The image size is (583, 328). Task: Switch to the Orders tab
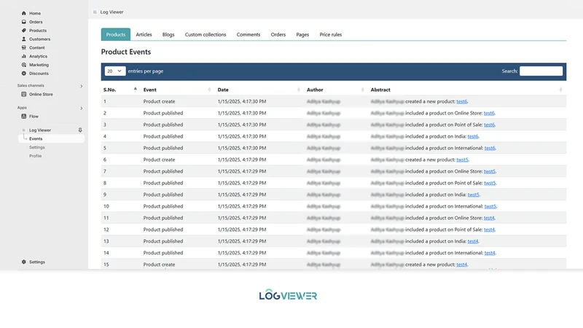tap(278, 34)
